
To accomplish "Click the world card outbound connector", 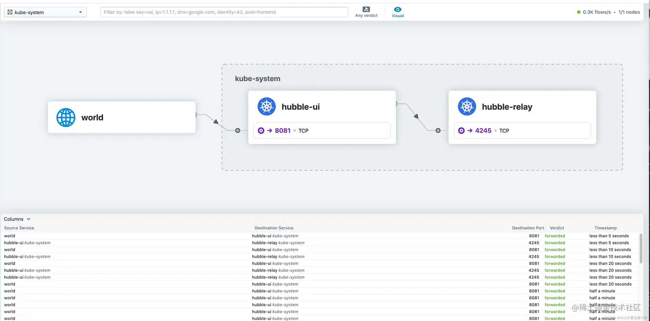I will coord(196,114).
